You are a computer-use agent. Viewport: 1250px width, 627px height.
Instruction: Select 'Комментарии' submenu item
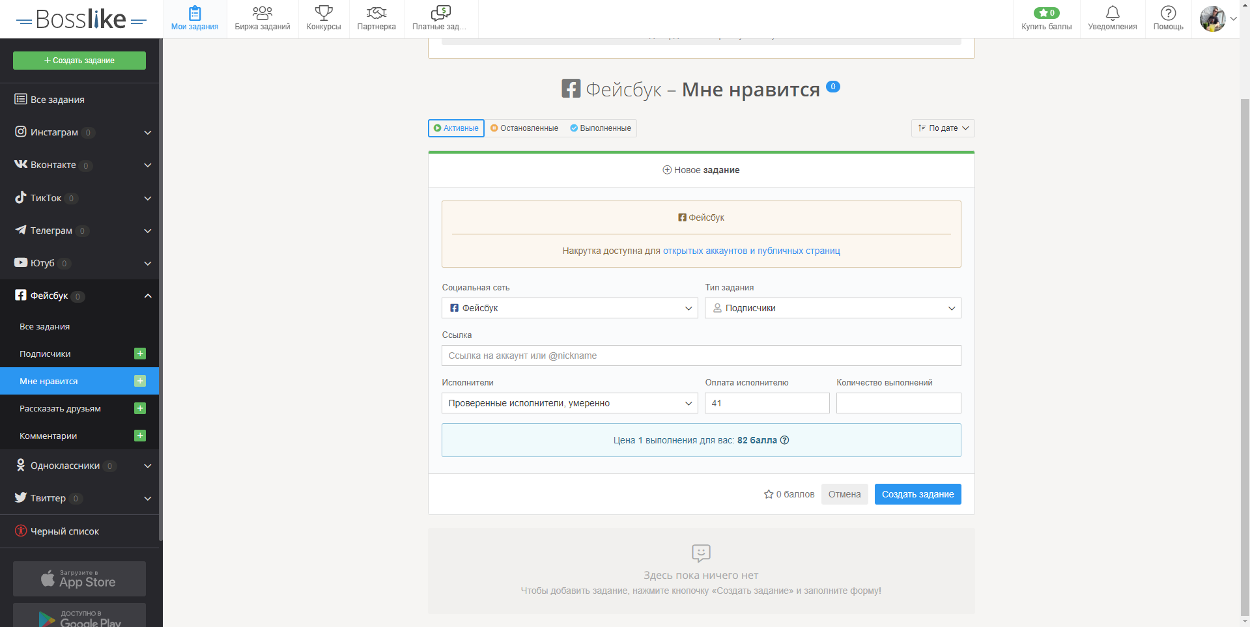click(x=48, y=436)
